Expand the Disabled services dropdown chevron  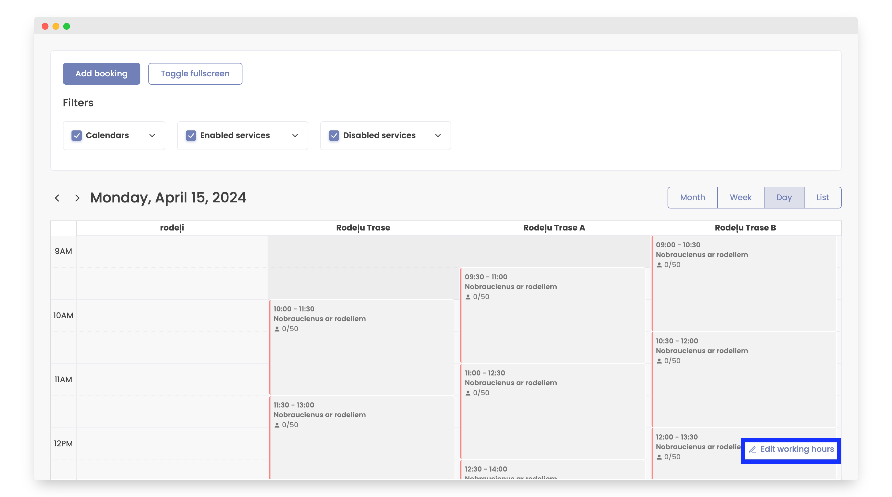pos(438,136)
